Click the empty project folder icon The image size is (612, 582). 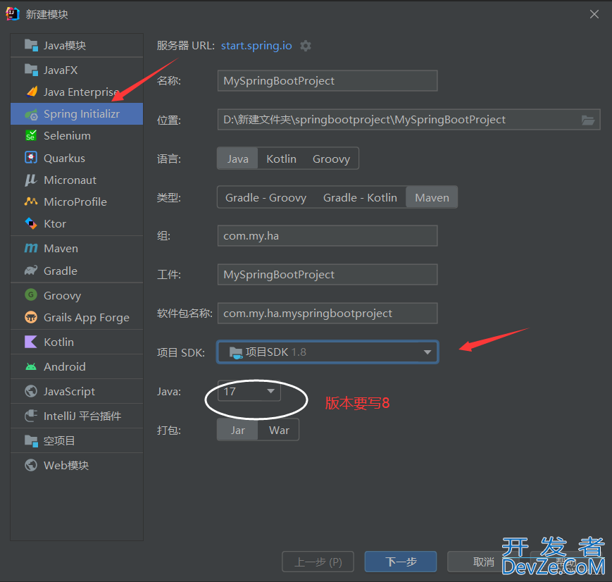(31, 440)
